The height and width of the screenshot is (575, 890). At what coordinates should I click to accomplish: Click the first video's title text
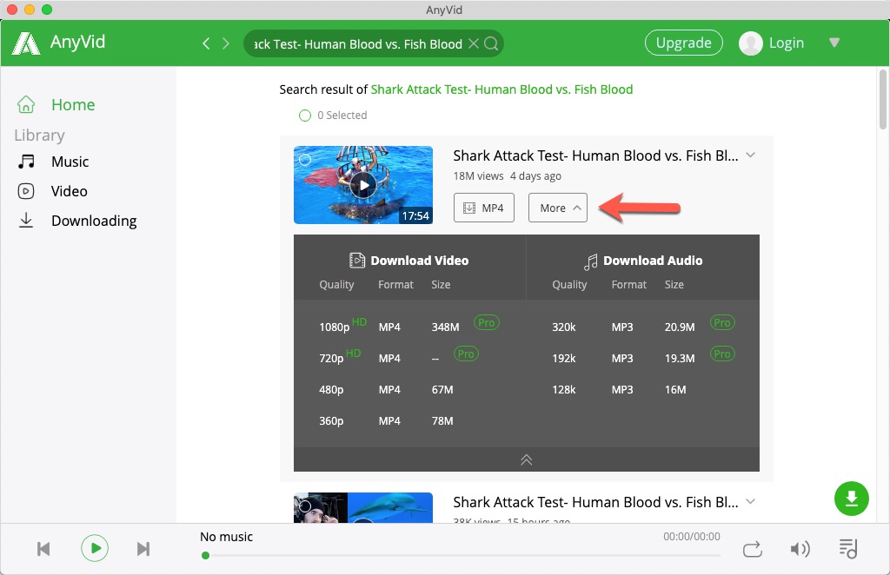595,155
